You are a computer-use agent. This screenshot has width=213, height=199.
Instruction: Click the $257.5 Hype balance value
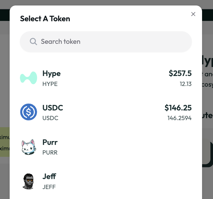pyautogui.click(x=180, y=73)
